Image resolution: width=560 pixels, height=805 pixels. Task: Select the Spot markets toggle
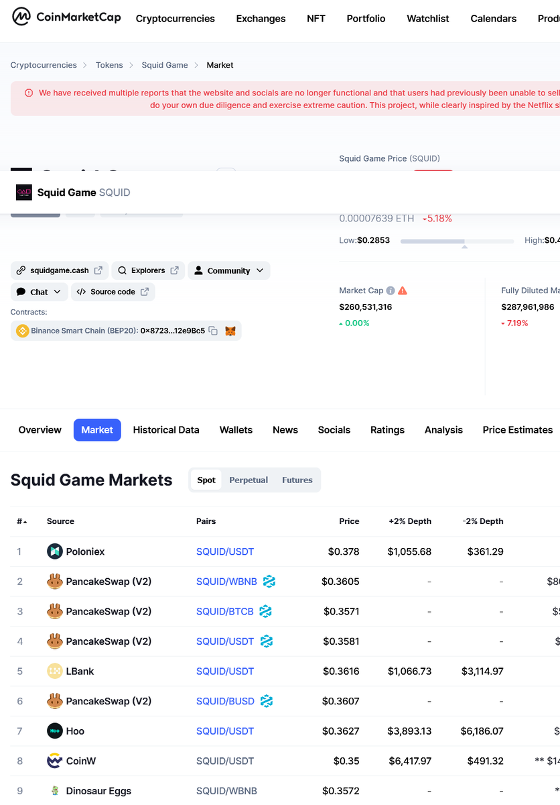206,480
